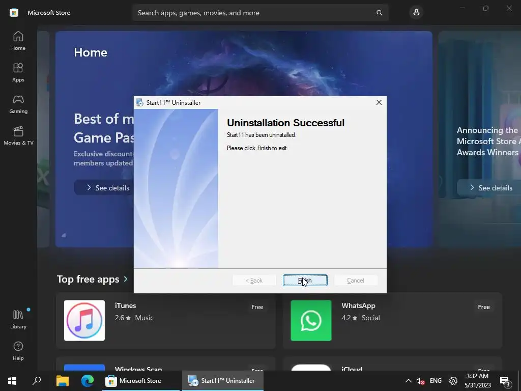Image resolution: width=521 pixels, height=391 pixels.
Task: Click the search magnifier icon in Store
Action: (x=379, y=13)
